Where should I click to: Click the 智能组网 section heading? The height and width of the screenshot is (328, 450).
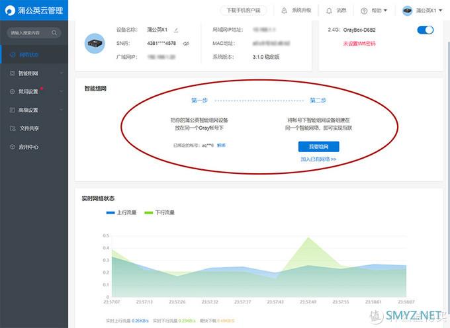[95, 89]
